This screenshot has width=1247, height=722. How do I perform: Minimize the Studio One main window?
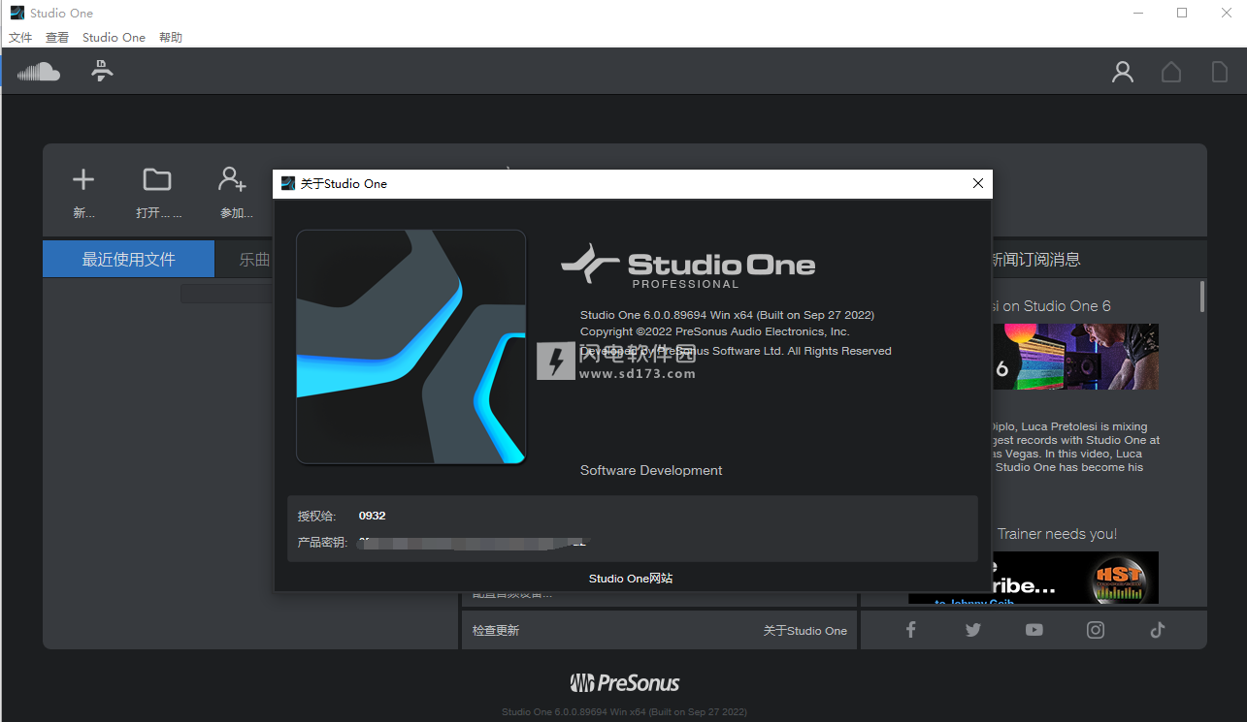click(x=1137, y=13)
